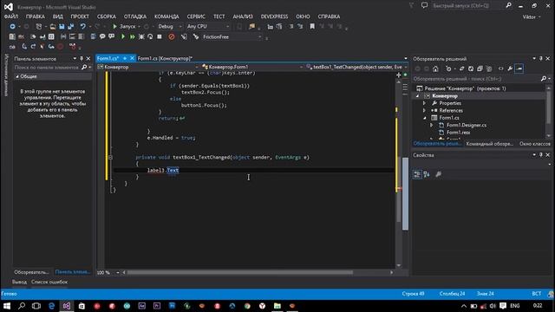Toggle the Preview Selected Items button
Screen dimensions: 555x312
[x=519, y=68]
